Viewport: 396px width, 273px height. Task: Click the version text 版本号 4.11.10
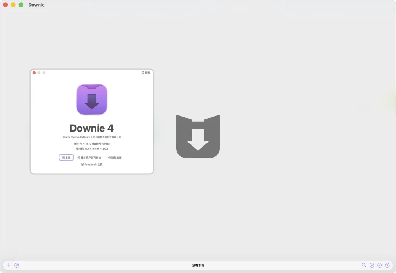92,144
